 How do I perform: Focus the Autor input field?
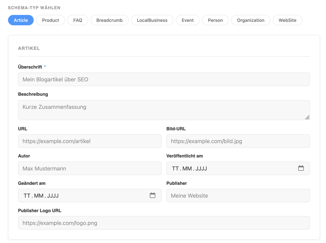89,169
